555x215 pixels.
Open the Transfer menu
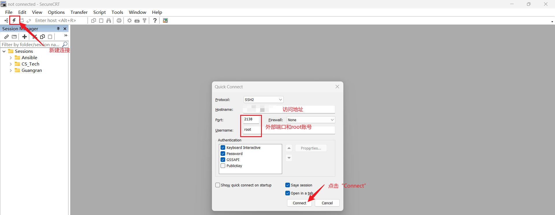click(79, 12)
